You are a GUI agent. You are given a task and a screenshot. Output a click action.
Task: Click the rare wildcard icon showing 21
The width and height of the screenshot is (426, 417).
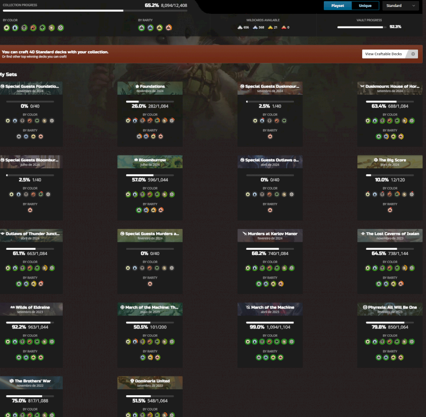271,27
